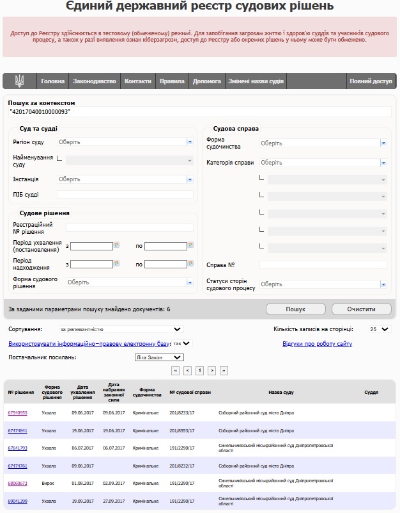Open decision 69041399
This screenshot has width=400, height=513.
coord(18,501)
